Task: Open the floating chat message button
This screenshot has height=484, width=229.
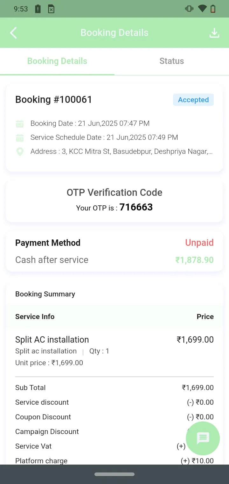Action: [203, 438]
